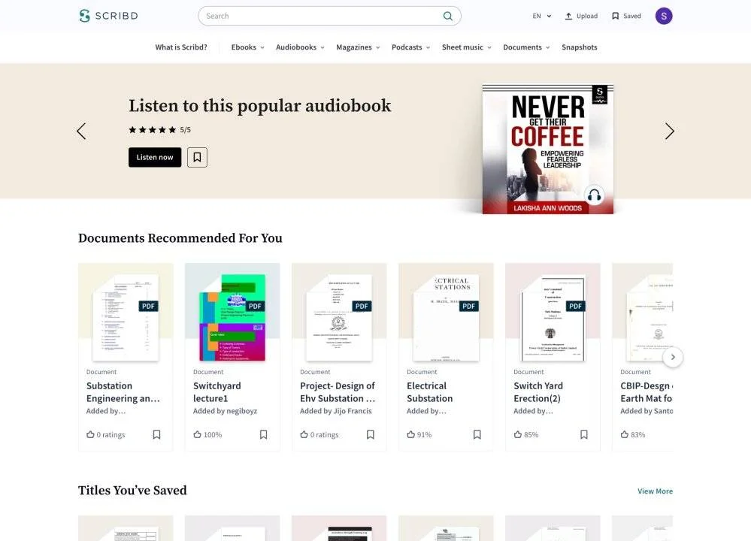Open the Never Get Their Coffee cover
751x541 pixels.
pos(547,150)
